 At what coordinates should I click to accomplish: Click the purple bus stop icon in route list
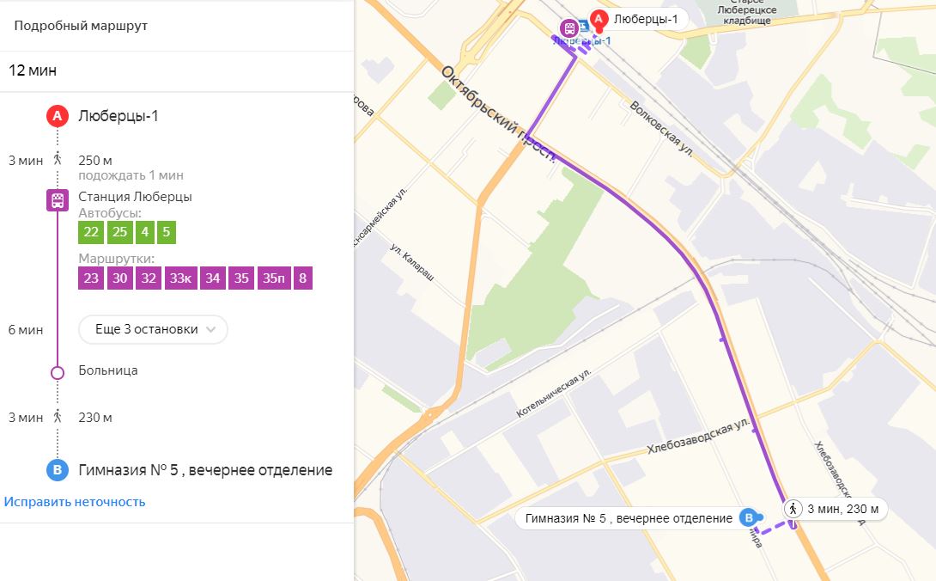58,201
